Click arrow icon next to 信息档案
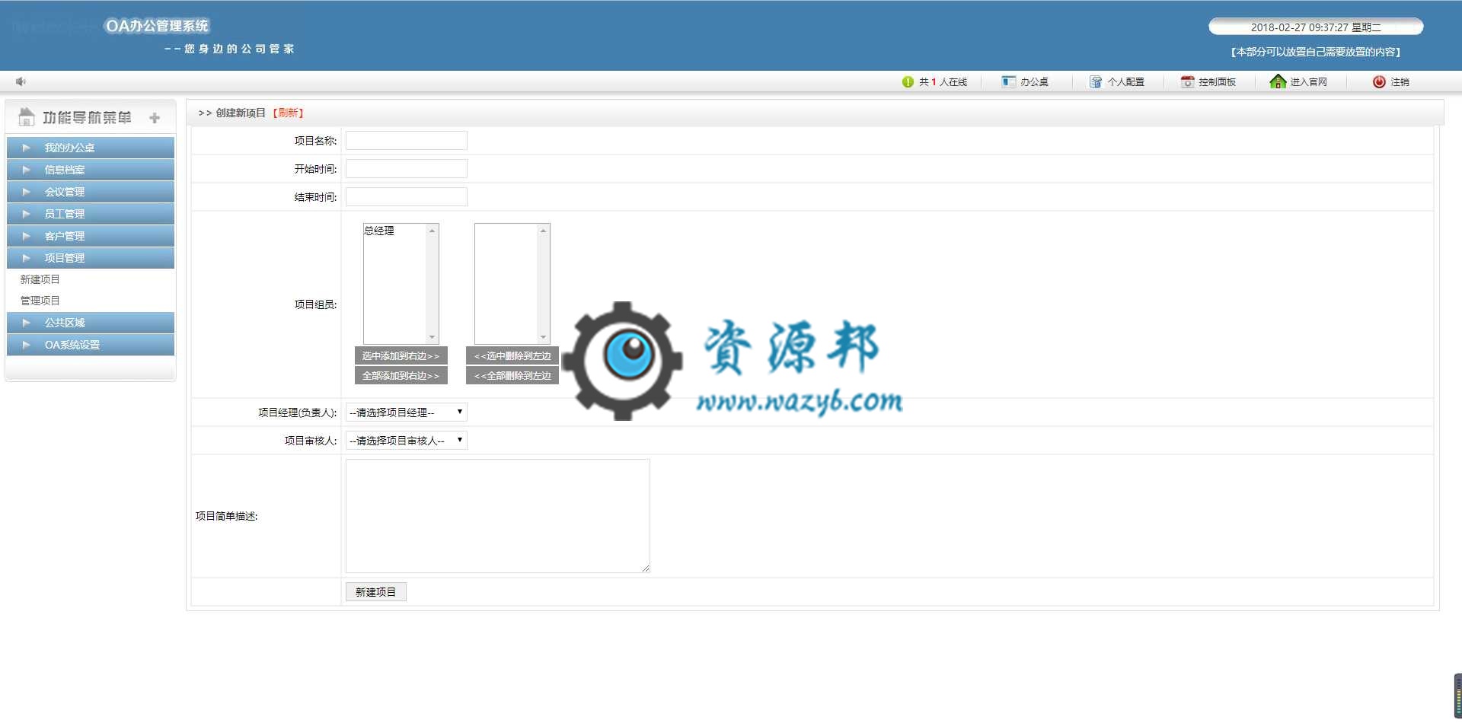 click(27, 170)
